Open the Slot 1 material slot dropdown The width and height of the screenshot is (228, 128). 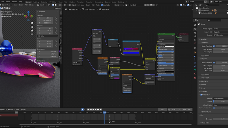(x=119, y=5)
